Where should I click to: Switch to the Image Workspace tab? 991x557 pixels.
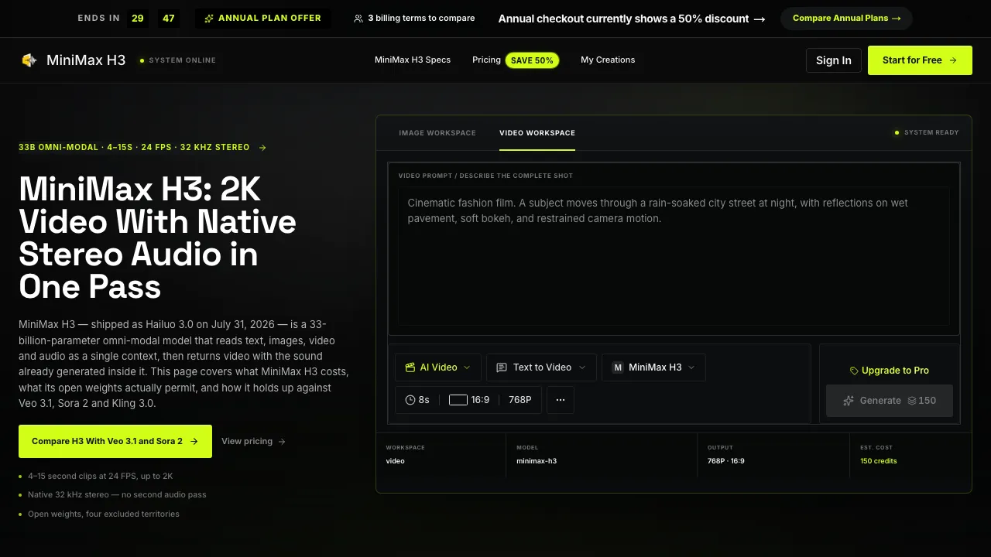coord(437,133)
